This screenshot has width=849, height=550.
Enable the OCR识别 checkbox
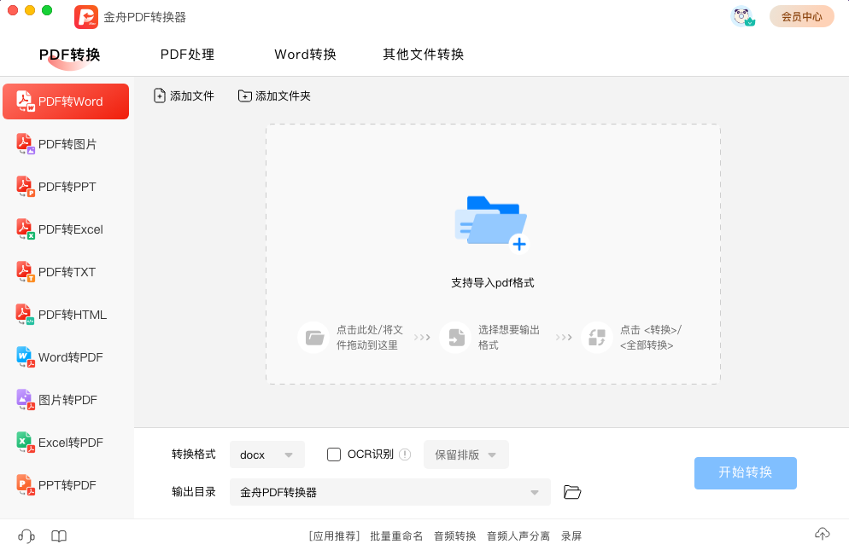pyautogui.click(x=333, y=454)
